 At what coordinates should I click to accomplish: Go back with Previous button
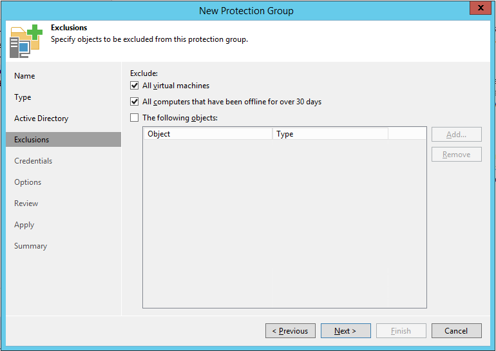pos(291,331)
